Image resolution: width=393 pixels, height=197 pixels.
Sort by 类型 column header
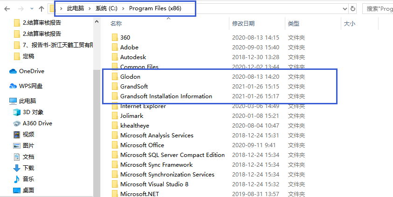[294, 24]
